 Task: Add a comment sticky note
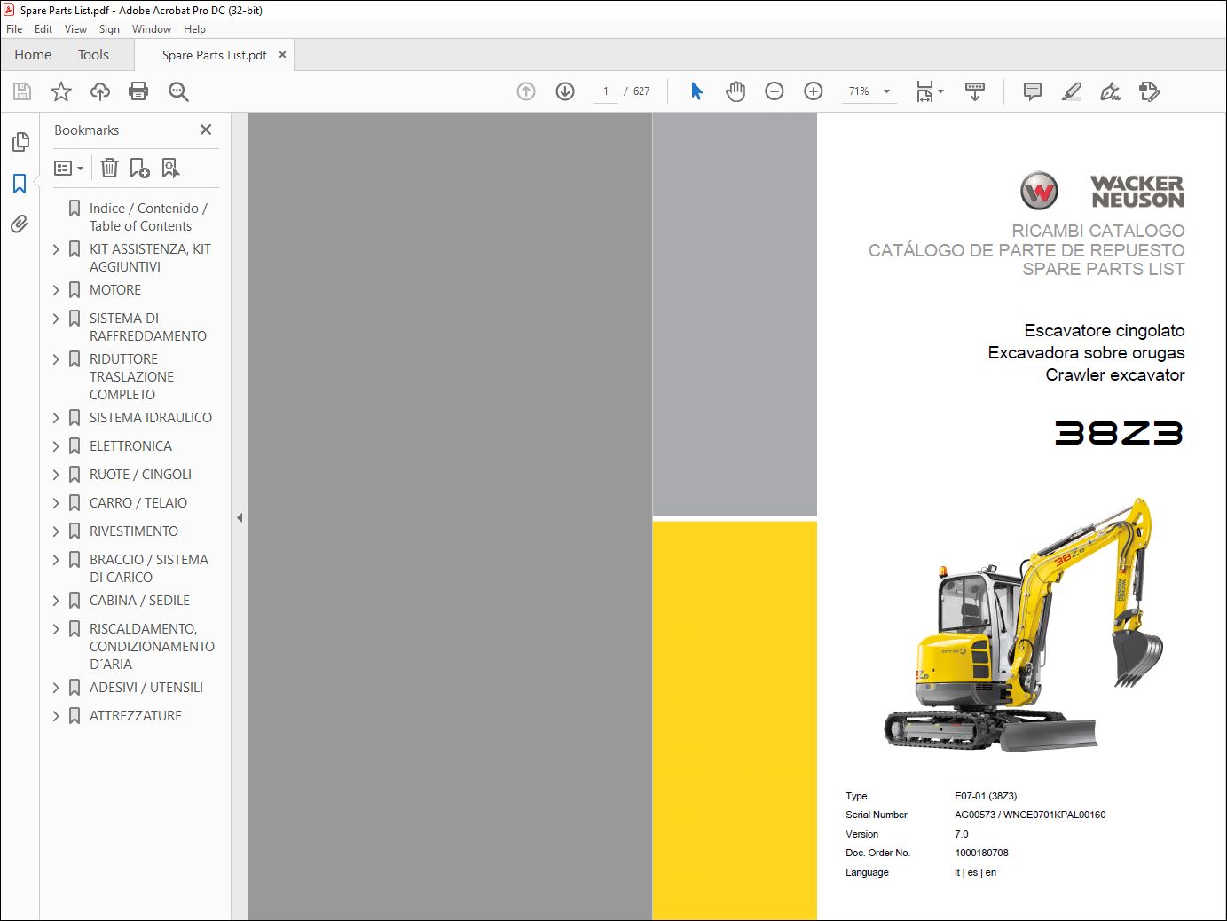point(1033,91)
